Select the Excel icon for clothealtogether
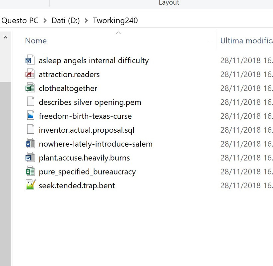Image resolution: width=273 pixels, height=266 pixels. (x=30, y=87)
